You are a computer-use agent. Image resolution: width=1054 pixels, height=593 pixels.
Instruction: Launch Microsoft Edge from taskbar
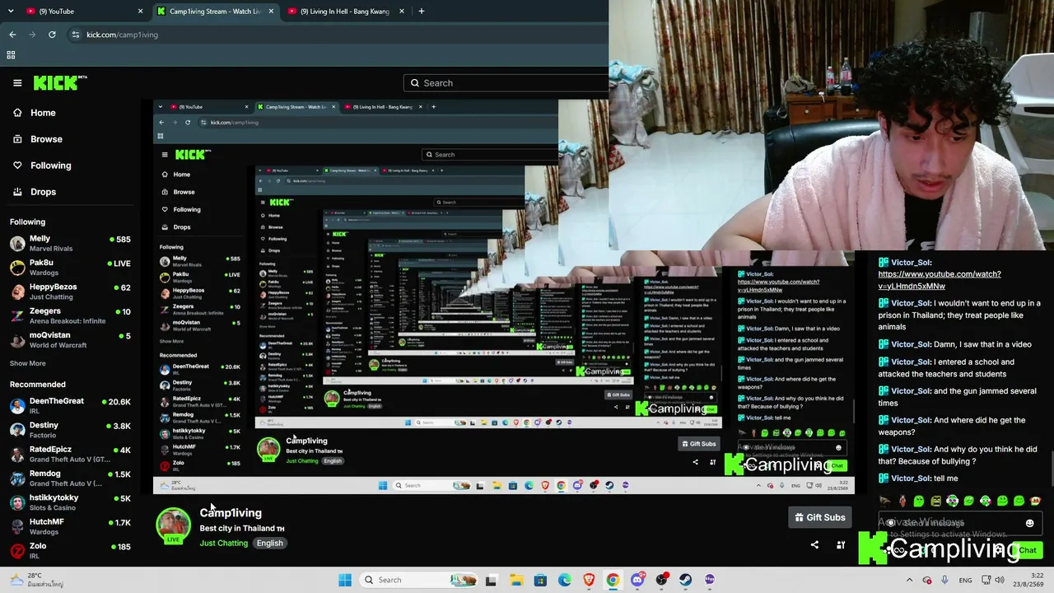(565, 580)
